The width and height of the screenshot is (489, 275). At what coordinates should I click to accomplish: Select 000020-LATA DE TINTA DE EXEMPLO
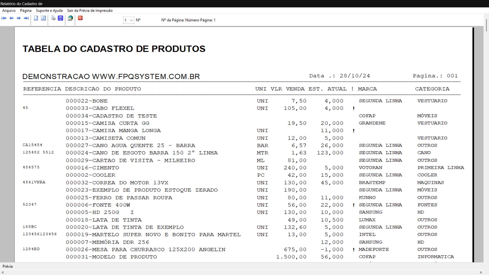tap(125, 227)
